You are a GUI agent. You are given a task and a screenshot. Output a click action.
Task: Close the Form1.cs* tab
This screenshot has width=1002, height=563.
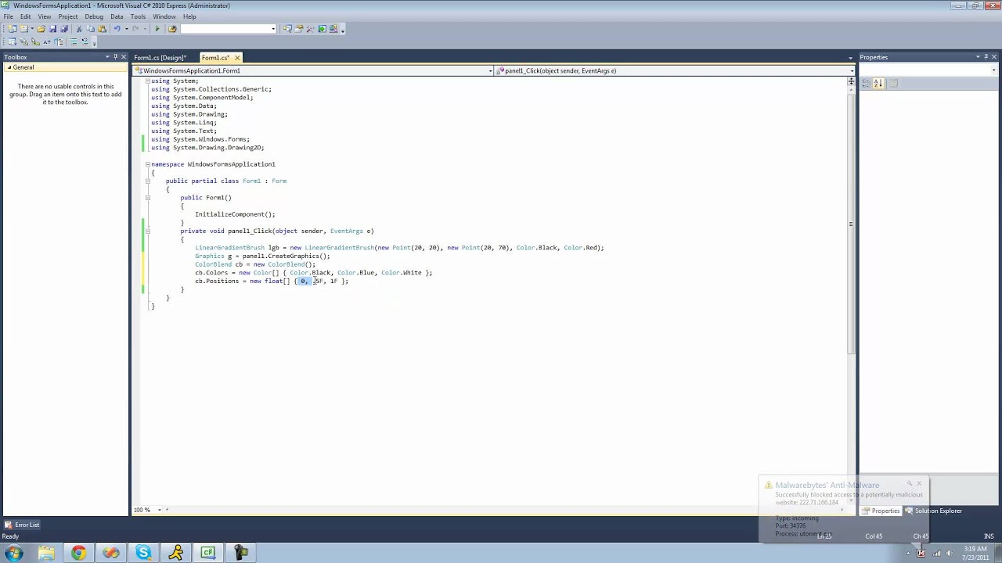point(237,58)
